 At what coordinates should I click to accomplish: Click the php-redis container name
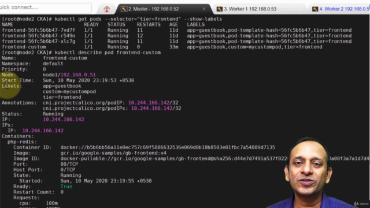point(22,142)
